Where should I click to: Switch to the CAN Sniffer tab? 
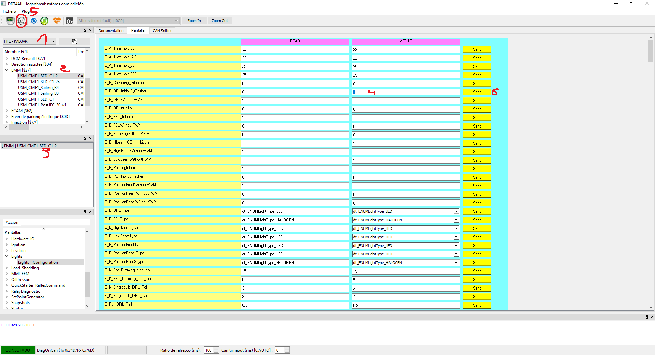162,31
